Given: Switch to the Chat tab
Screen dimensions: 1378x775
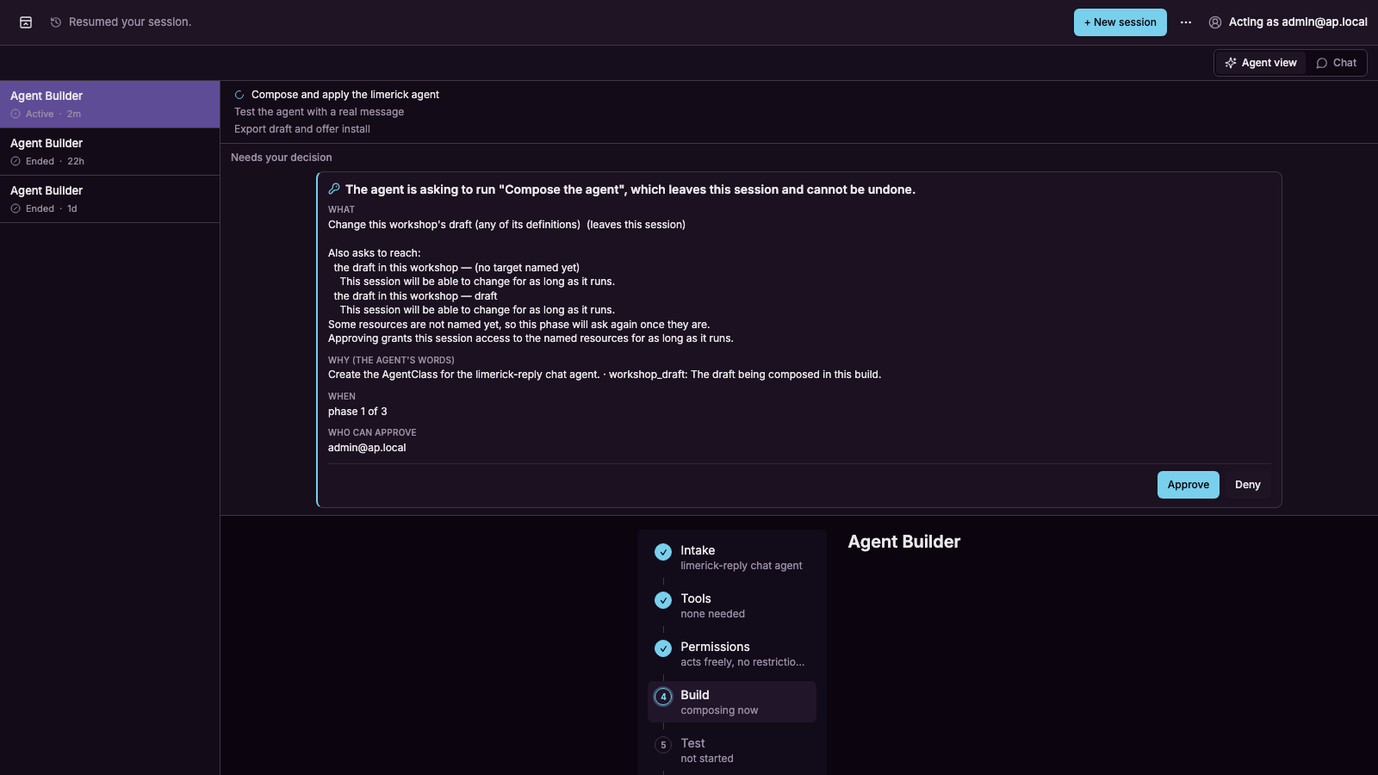Looking at the screenshot, I should pos(1337,63).
